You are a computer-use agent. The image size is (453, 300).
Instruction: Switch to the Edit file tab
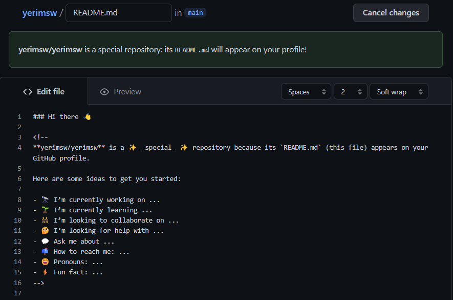coord(44,91)
